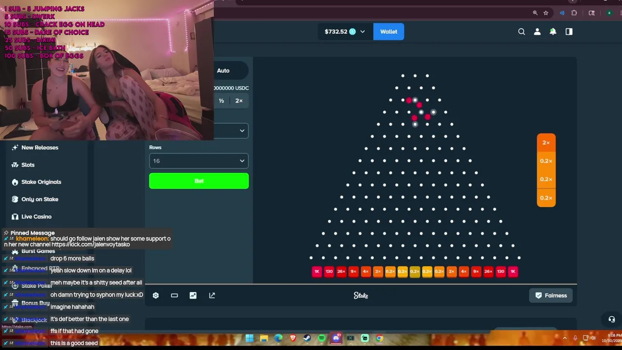Open Steam from the taskbar
This screenshot has width=622, height=350.
pos(307,338)
